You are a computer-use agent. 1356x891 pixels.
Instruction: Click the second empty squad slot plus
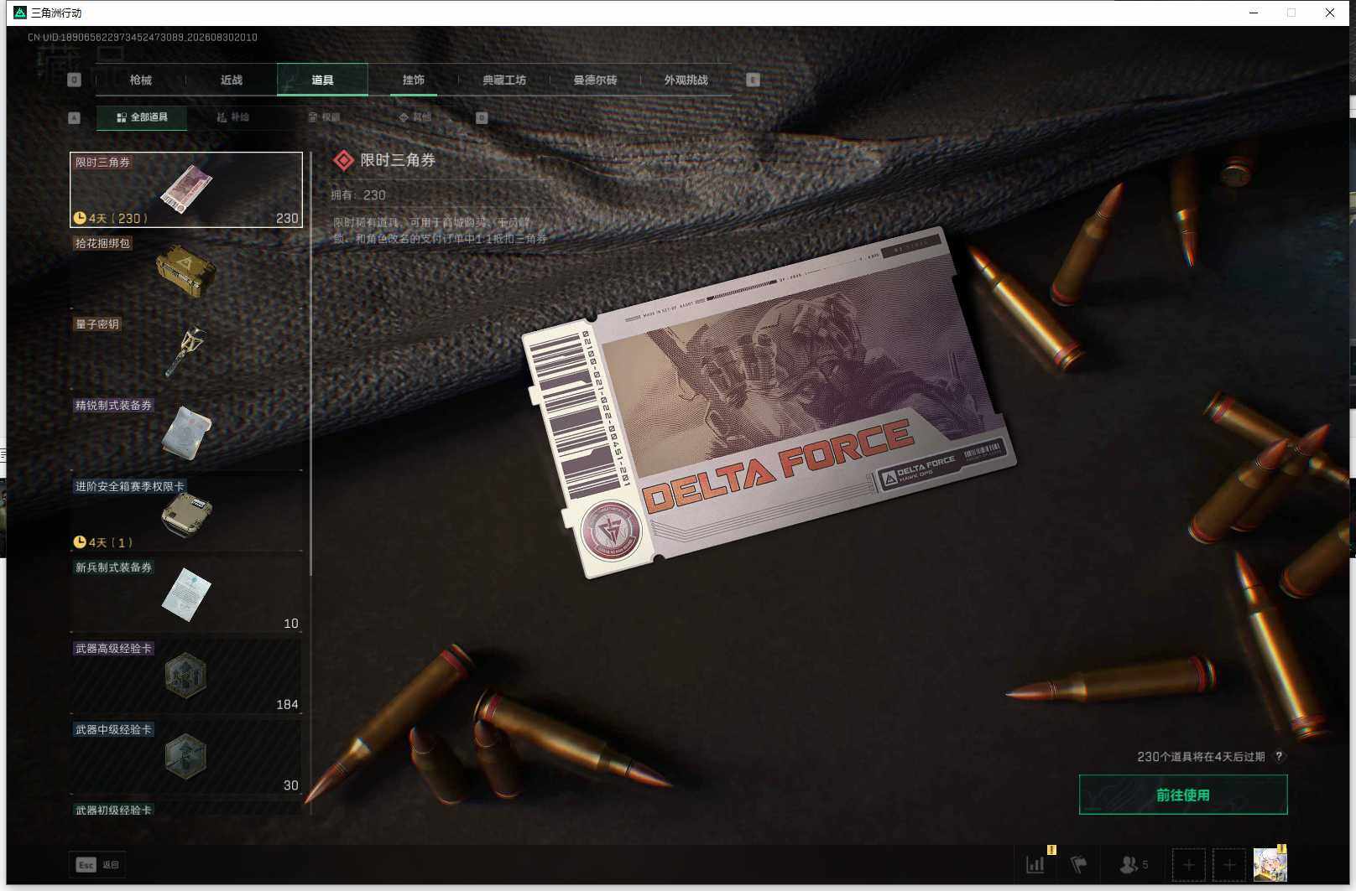point(1229,864)
